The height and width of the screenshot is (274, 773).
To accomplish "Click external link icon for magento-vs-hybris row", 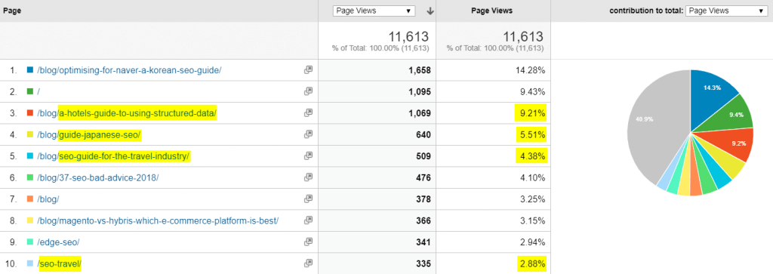I will tap(308, 220).
